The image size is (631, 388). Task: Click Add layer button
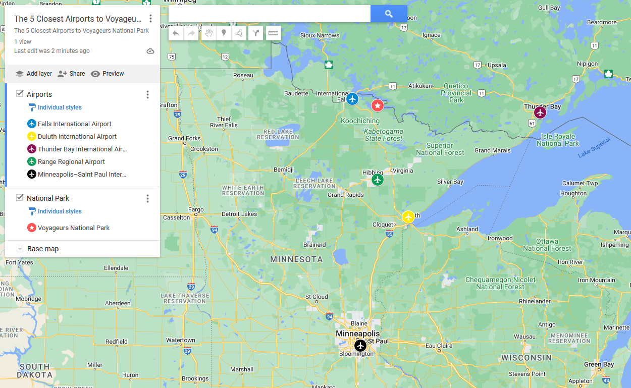click(x=33, y=74)
